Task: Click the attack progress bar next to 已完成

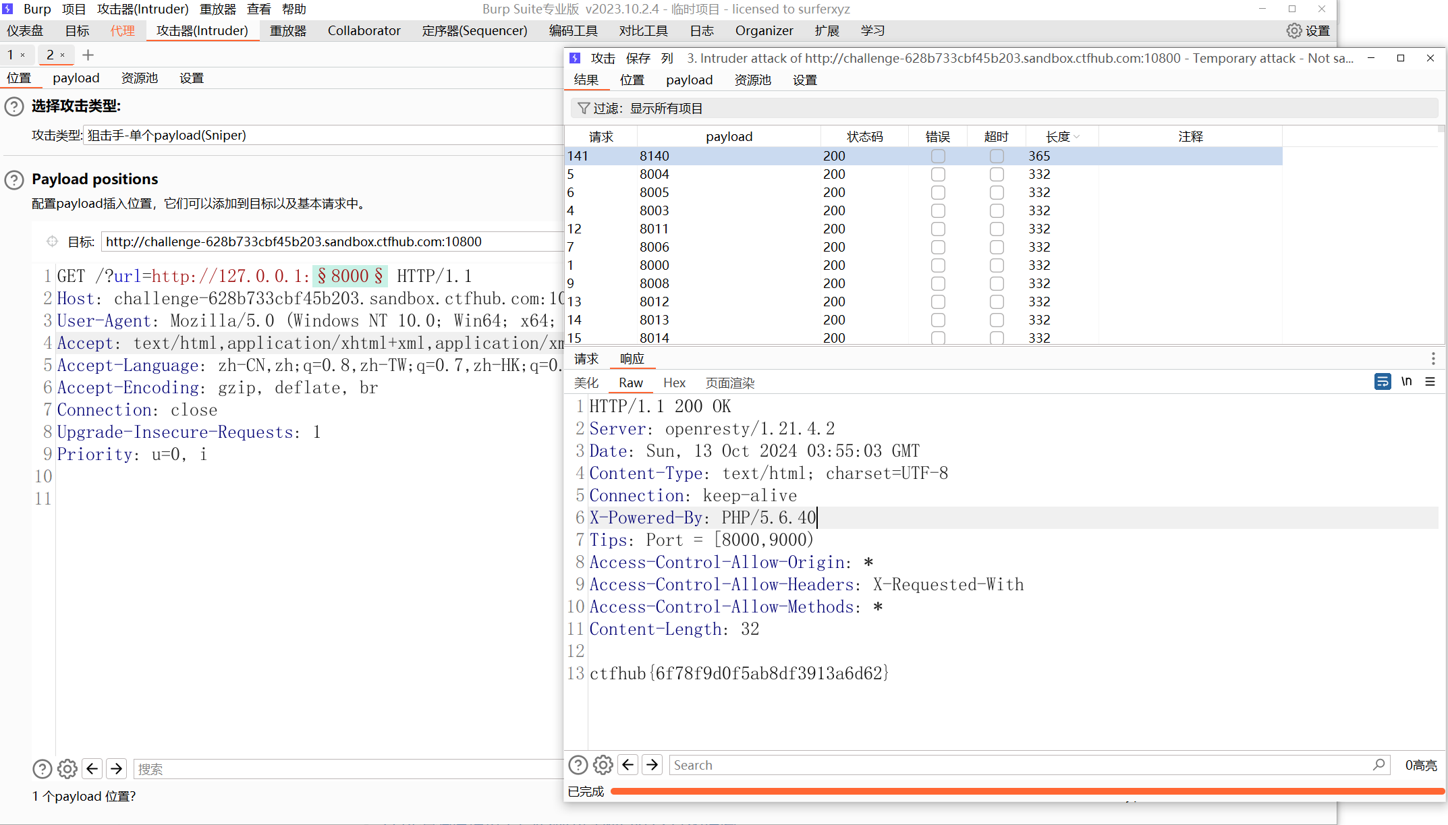Action: pyautogui.click(x=1026, y=791)
